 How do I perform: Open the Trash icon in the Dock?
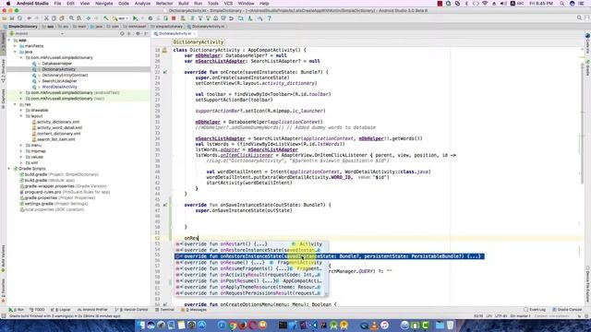[450, 325]
